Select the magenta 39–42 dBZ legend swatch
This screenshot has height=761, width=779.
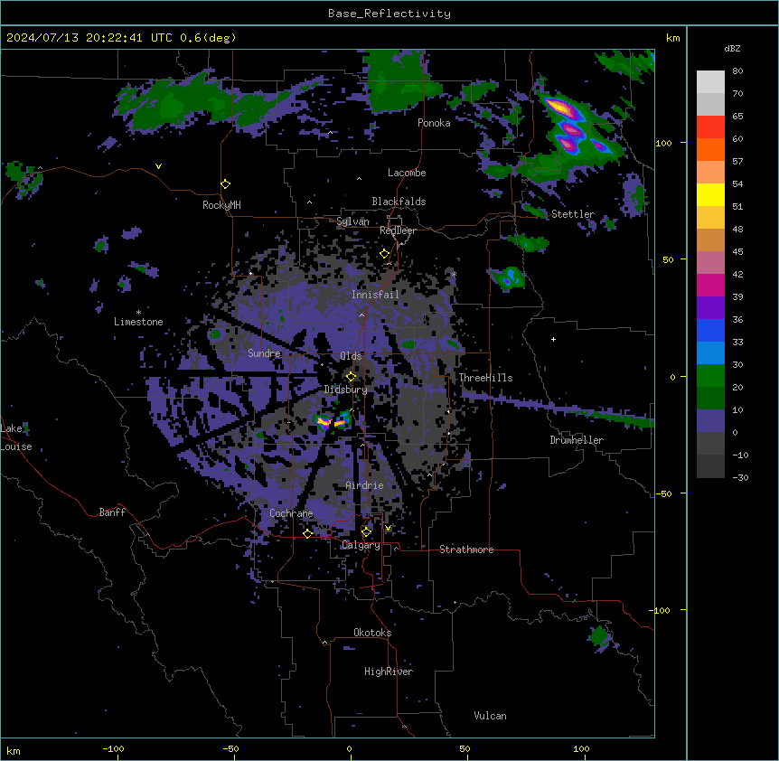click(x=710, y=285)
